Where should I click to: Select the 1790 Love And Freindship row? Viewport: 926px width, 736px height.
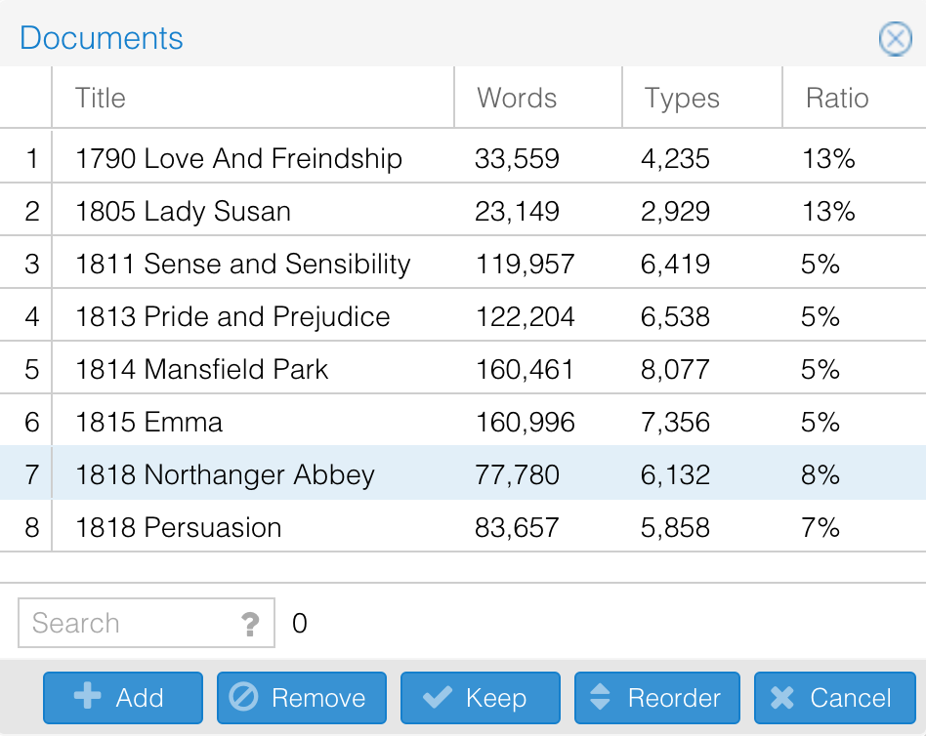point(238,159)
